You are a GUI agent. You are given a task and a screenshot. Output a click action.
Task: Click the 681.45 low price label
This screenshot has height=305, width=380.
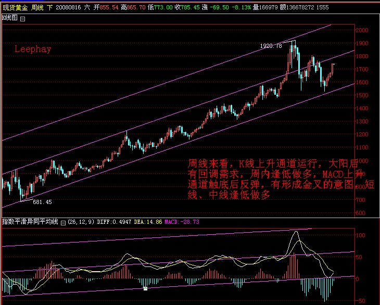pos(42,202)
